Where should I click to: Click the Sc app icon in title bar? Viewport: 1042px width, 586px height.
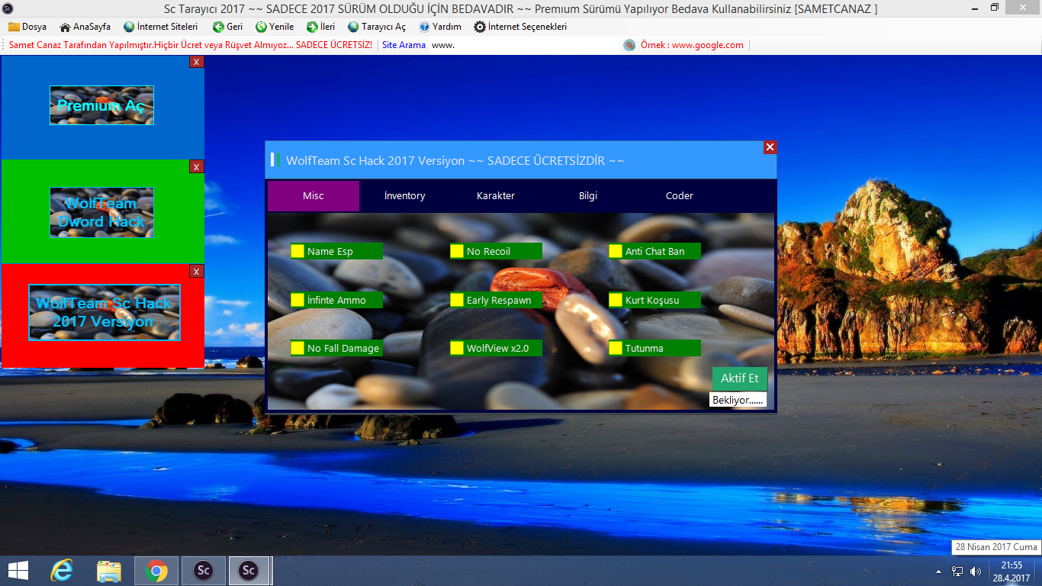pyautogui.click(x=8, y=8)
